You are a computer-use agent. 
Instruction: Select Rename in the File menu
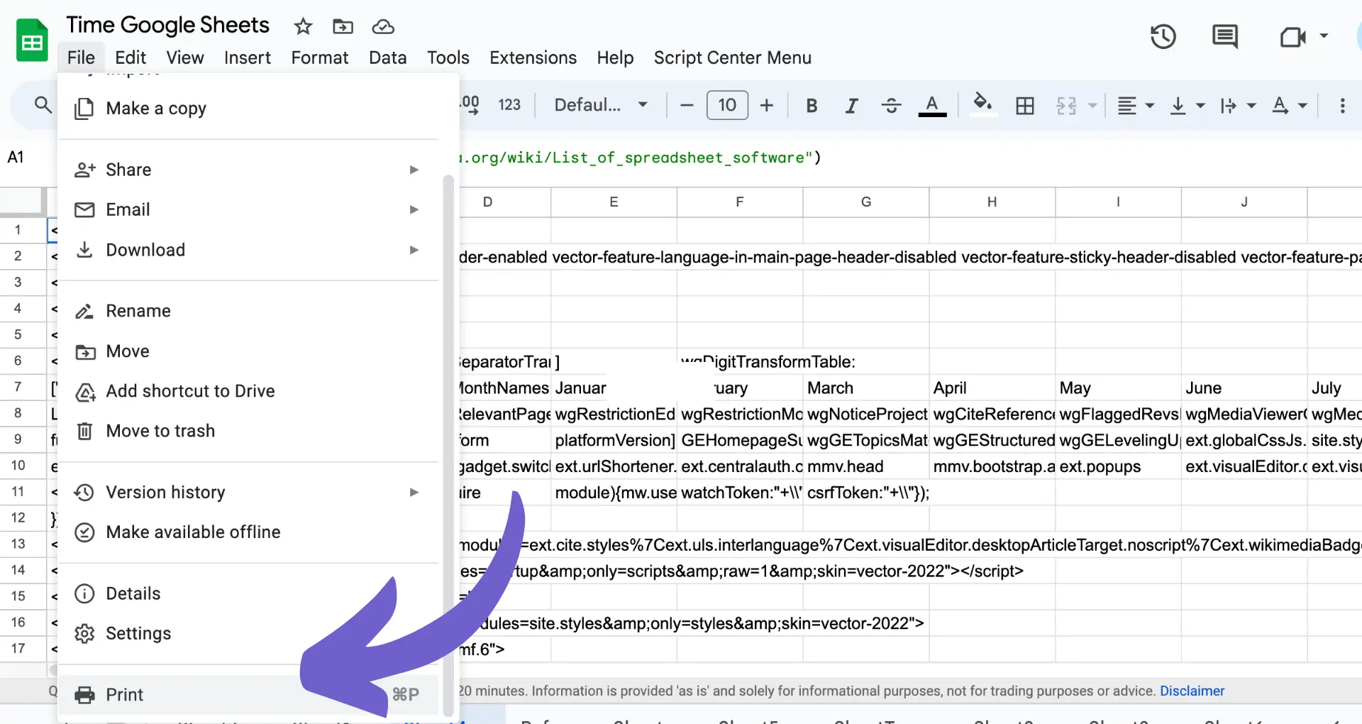(x=248, y=311)
